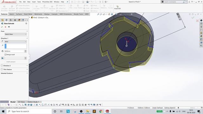
Task: Open the Design Library task pane icon
Action: 201,27
